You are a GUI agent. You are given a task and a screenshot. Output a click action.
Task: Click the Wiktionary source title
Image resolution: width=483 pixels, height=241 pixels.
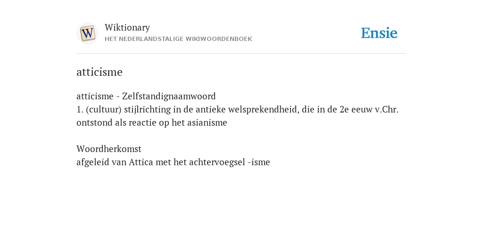[x=127, y=27]
